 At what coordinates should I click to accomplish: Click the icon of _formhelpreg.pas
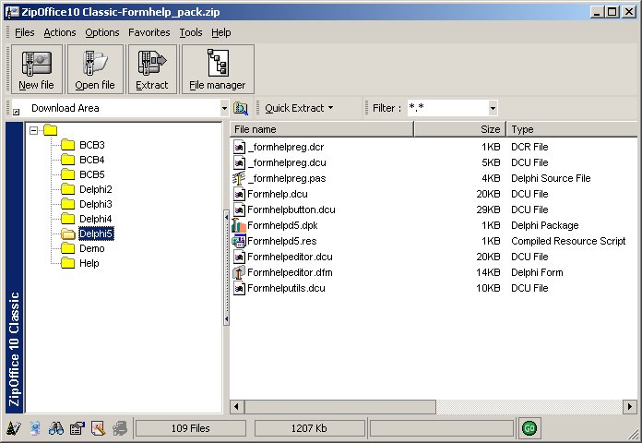(x=239, y=179)
